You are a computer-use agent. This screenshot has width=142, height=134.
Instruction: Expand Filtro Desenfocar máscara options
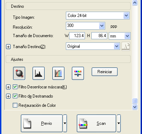[8, 87]
